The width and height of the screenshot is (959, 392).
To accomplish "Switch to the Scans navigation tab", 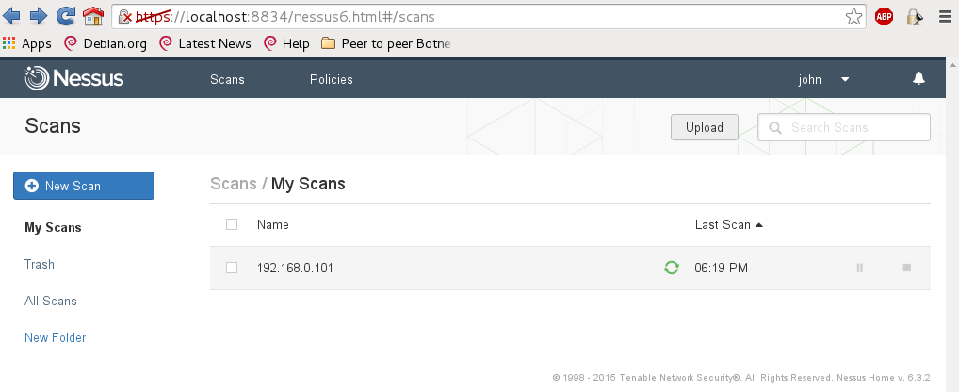I will [x=227, y=79].
